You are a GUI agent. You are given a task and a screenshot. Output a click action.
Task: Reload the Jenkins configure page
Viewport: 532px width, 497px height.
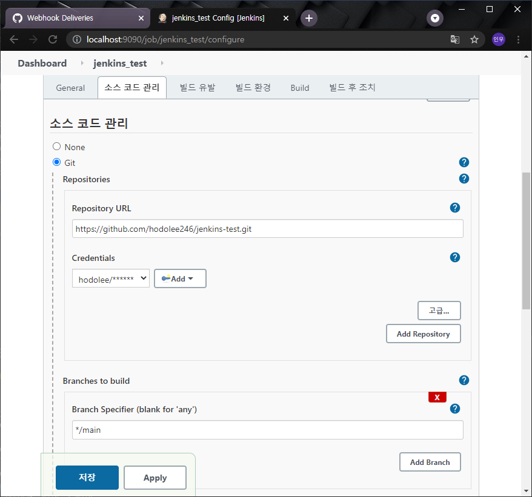click(53, 40)
